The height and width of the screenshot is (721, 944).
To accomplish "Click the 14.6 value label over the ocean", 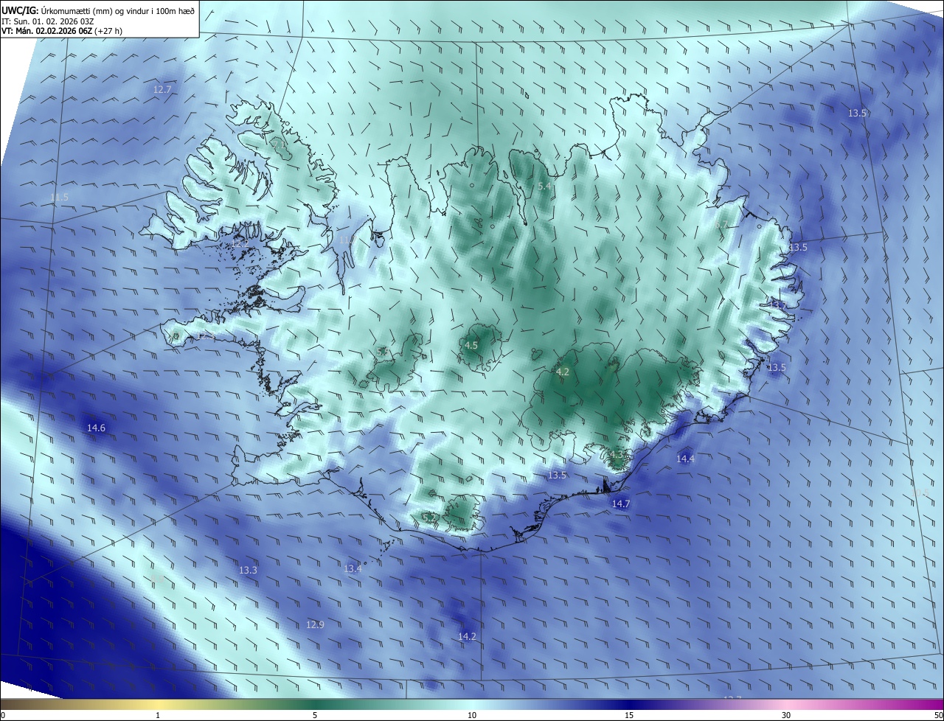I will click(x=96, y=428).
